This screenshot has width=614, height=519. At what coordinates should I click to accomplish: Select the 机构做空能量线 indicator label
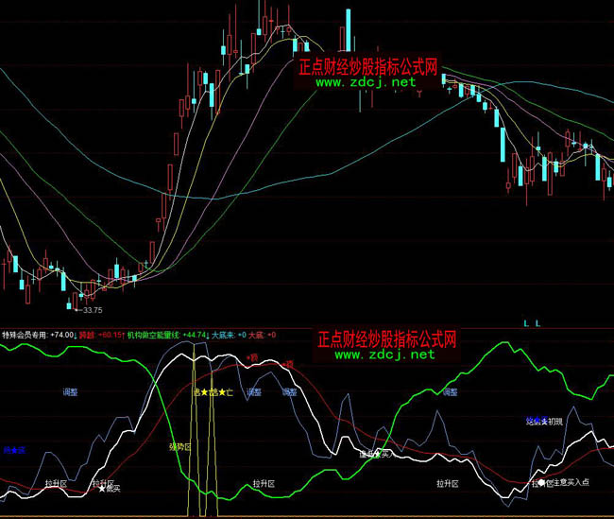[x=154, y=334]
